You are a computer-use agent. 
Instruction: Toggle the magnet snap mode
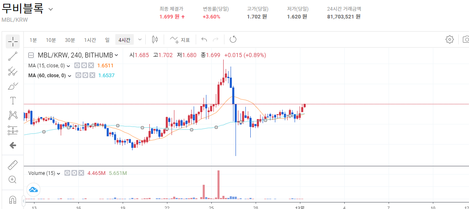point(13,200)
